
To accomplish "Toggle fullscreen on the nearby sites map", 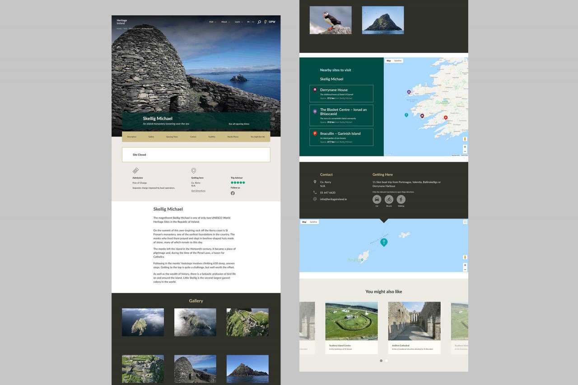I will [x=465, y=60].
